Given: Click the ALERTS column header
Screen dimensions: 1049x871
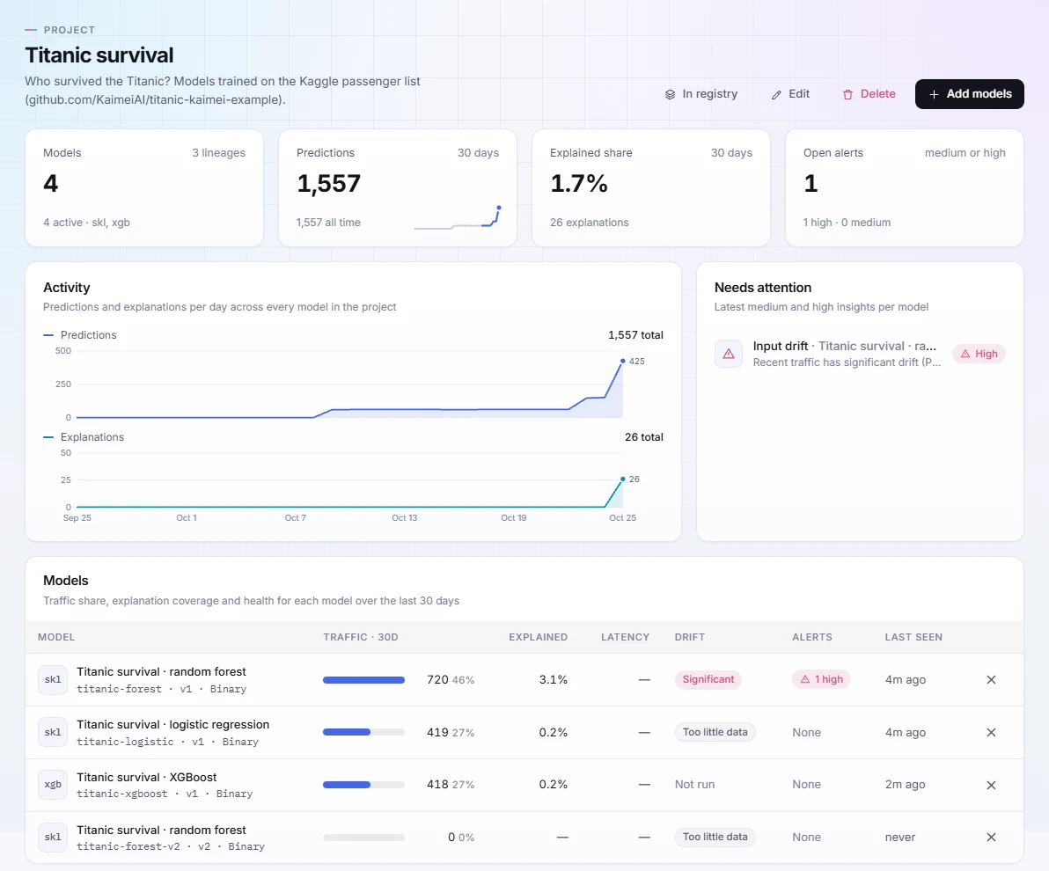Looking at the screenshot, I should click(x=812, y=638).
